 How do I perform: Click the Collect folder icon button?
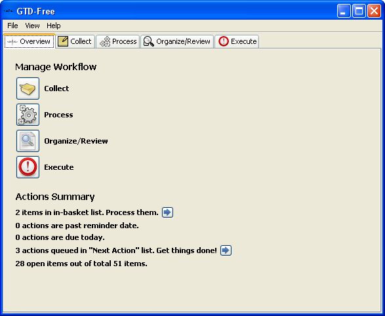(28, 89)
